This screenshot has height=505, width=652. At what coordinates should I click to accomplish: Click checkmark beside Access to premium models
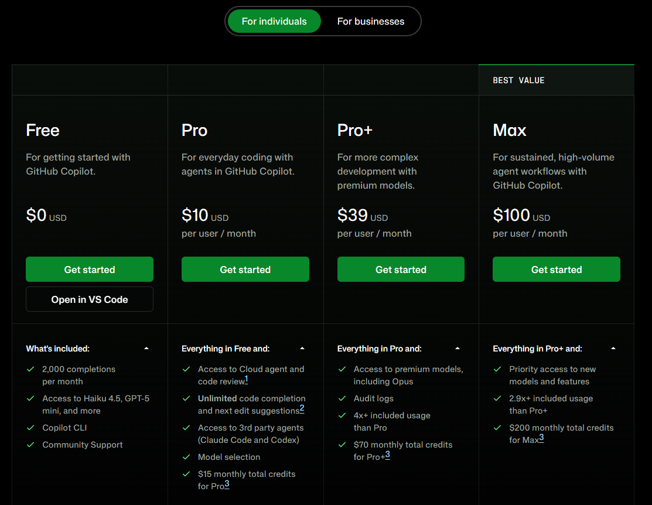point(342,369)
